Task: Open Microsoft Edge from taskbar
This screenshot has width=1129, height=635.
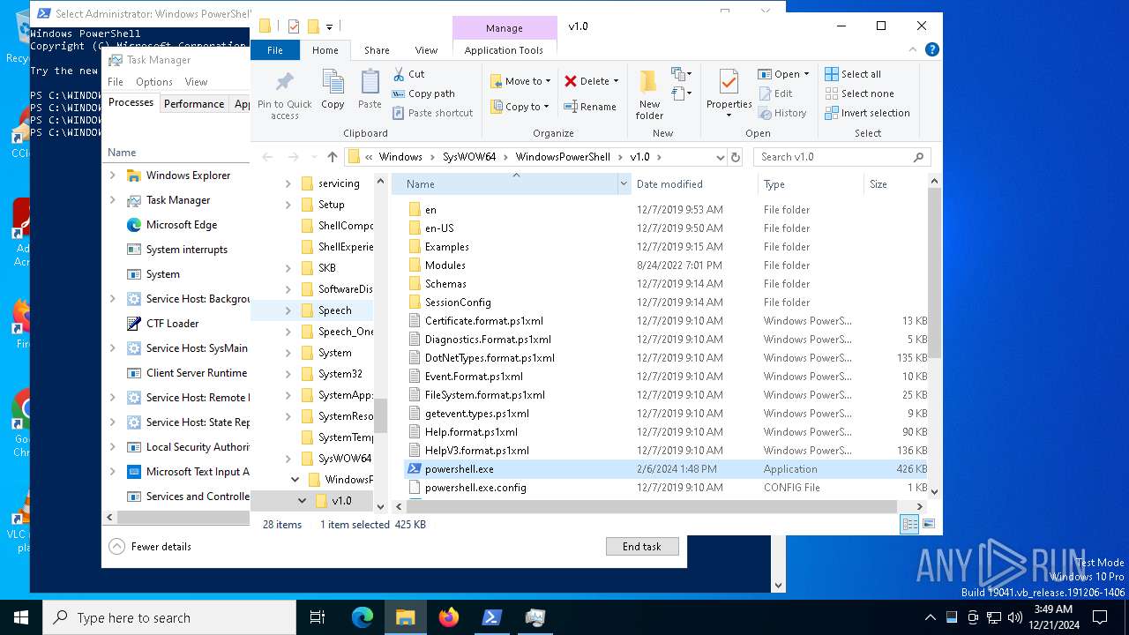Action: (363, 617)
